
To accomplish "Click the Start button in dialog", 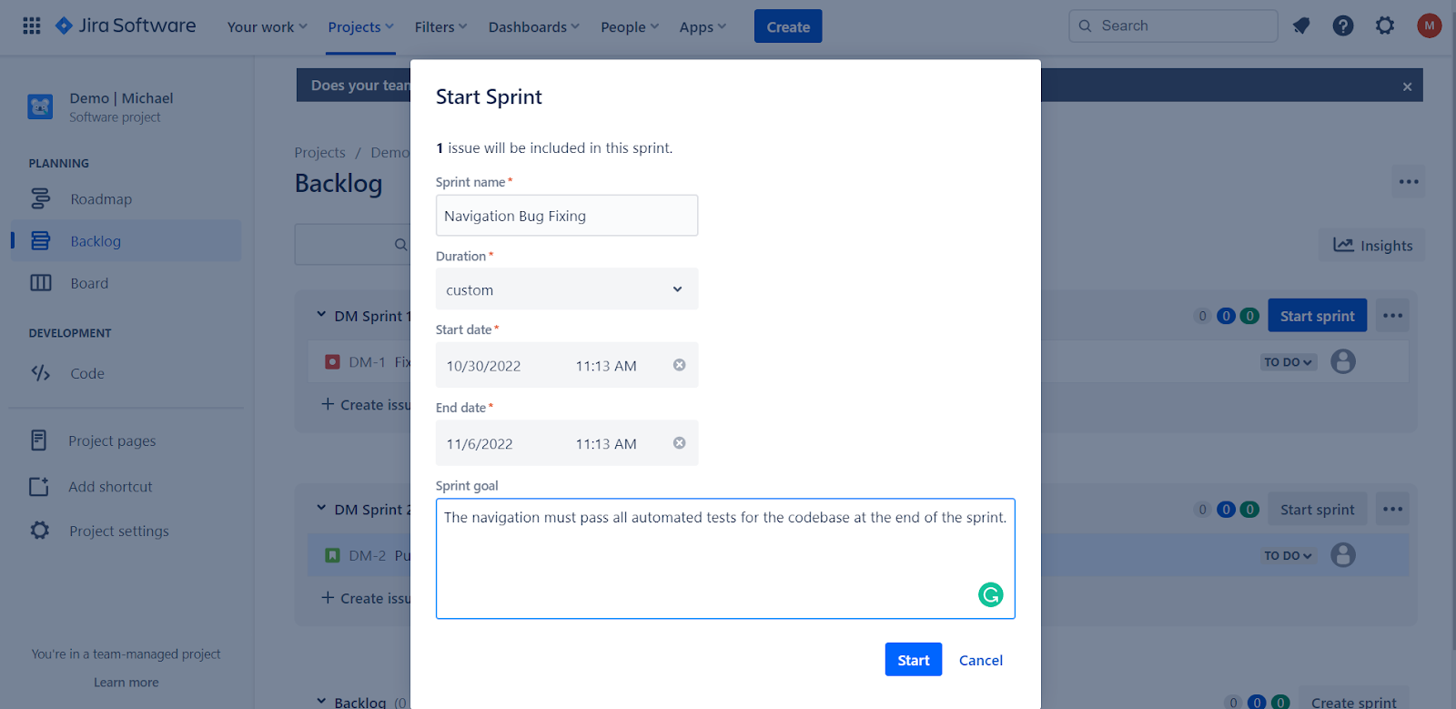I will tap(913, 660).
